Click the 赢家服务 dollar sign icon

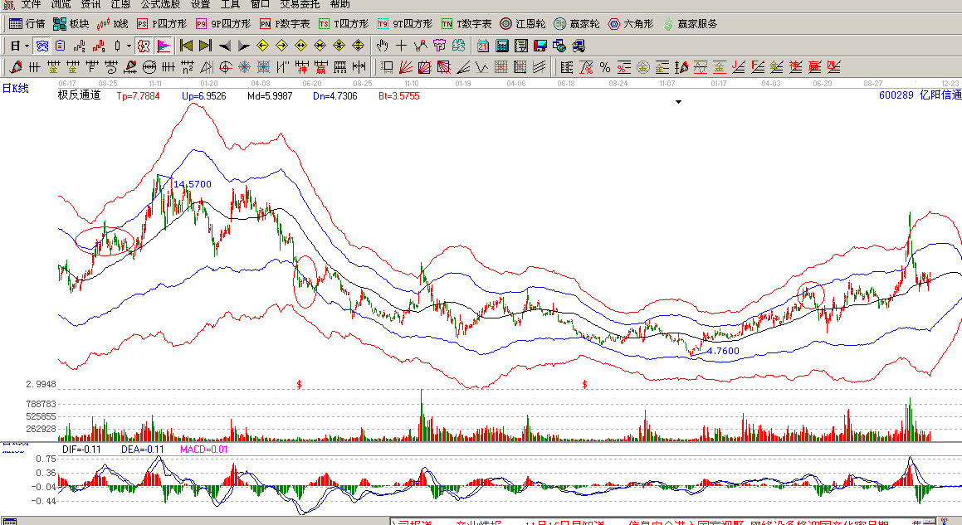668,24
